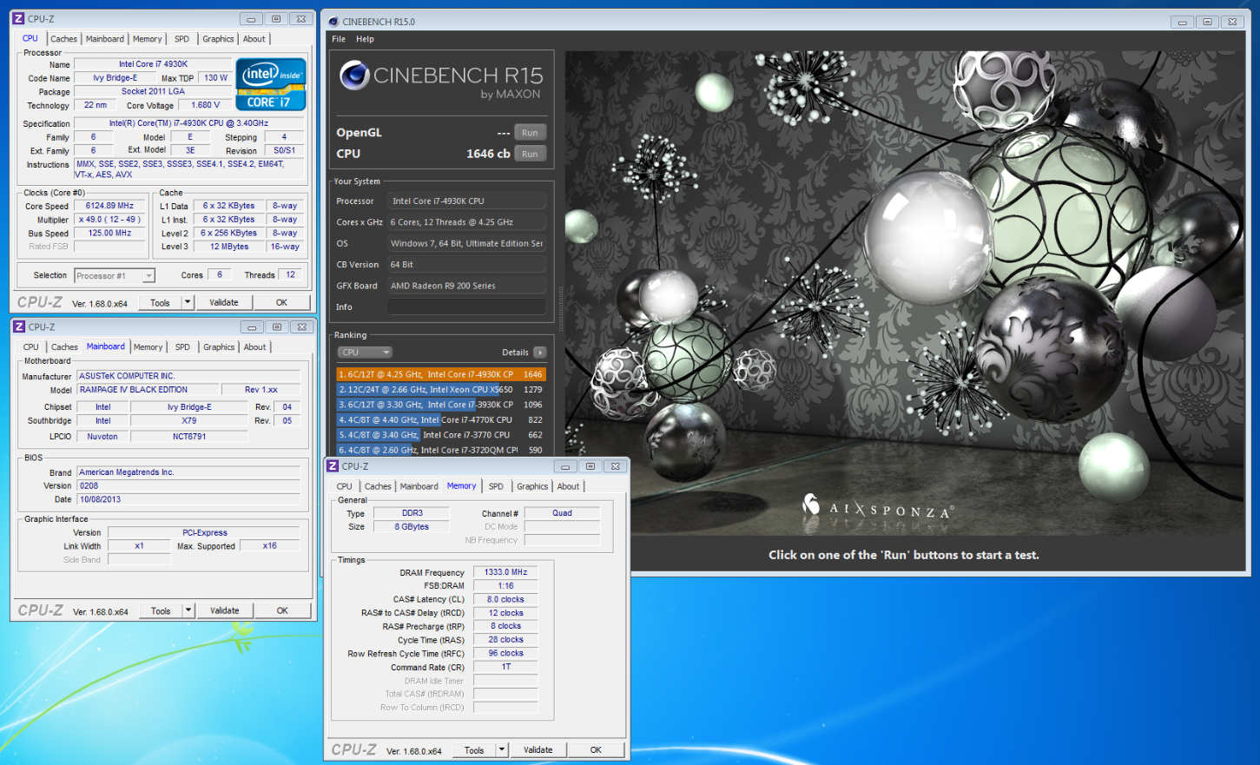Screen dimensions: 1260x765
Task: Select the CPU tab in the Memory CPU-Z window
Action: [345, 486]
